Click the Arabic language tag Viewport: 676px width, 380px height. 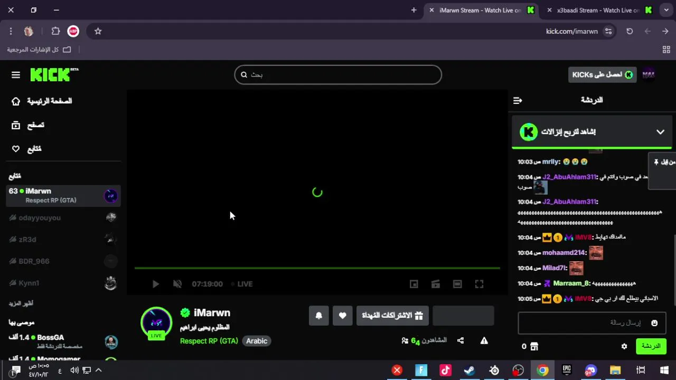click(x=257, y=341)
